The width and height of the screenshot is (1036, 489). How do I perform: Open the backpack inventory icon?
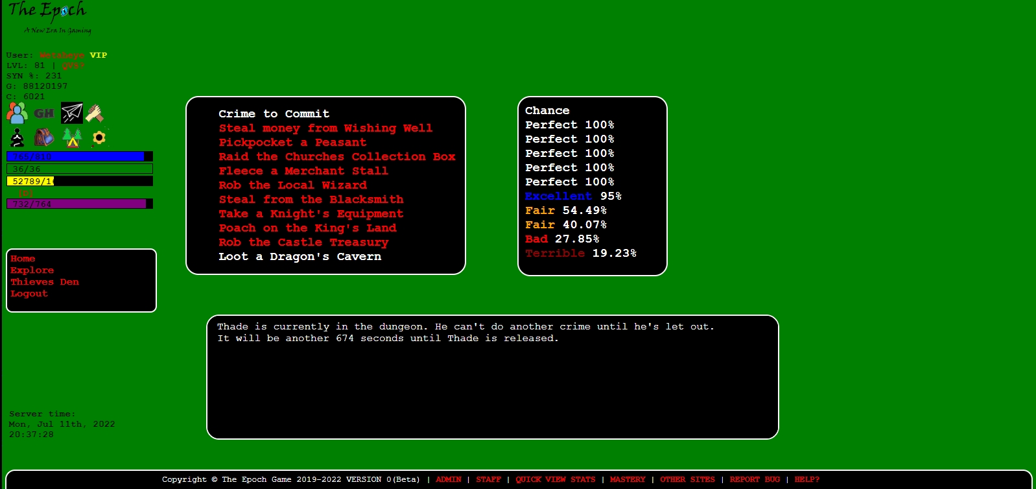click(x=44, y=137)
